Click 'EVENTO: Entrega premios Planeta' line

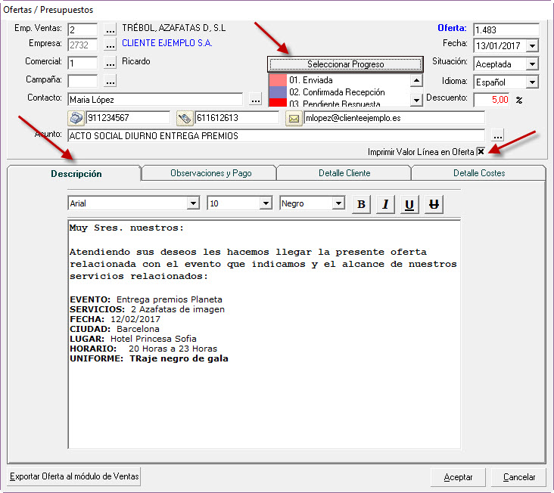tap(146, 299)
